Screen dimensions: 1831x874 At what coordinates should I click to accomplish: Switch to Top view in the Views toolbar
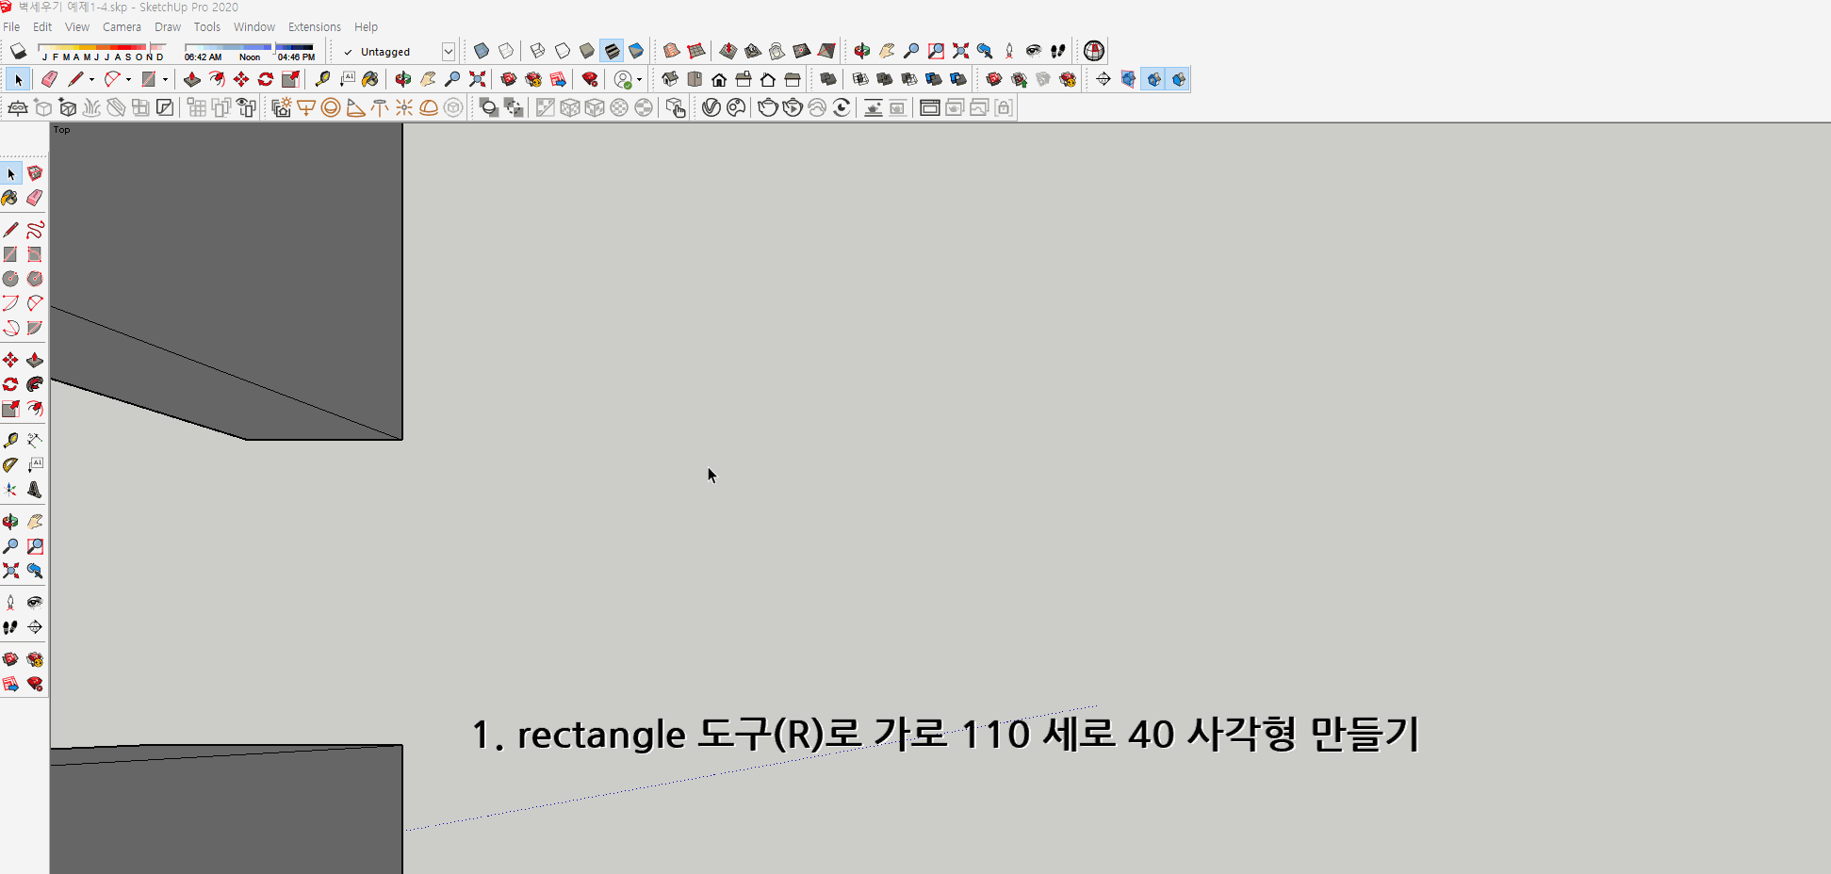(695, 79)
